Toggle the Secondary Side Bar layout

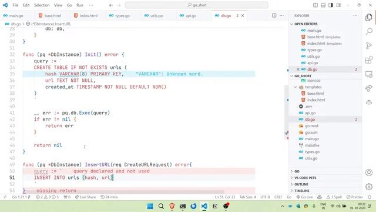[x=331, y=5]
